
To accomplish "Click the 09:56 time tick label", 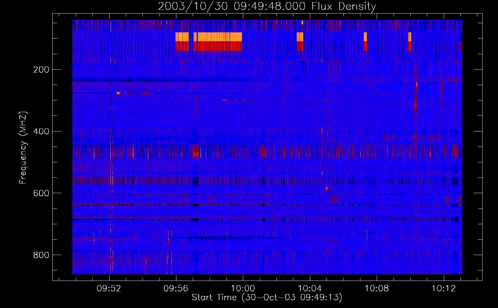I will pyautogui.click(x=176, y=288).
